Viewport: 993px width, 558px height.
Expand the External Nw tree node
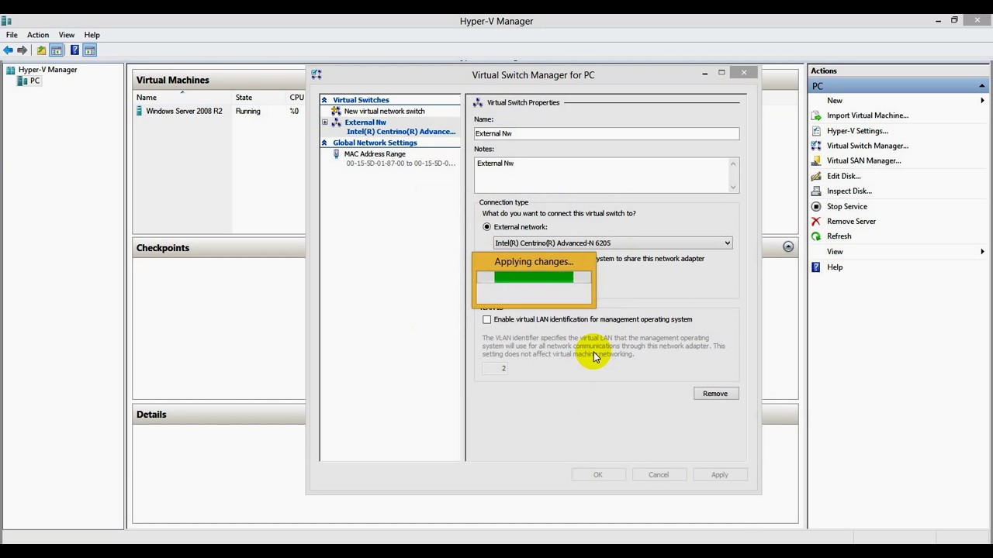[x=325, y=122]
